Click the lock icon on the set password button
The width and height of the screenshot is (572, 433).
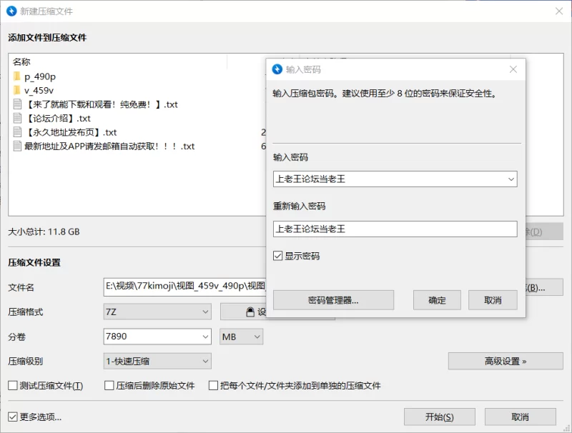tap(250, 312)
